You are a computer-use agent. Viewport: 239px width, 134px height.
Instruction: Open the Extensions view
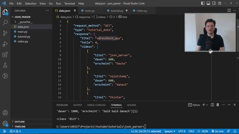(x=5, y=55)
